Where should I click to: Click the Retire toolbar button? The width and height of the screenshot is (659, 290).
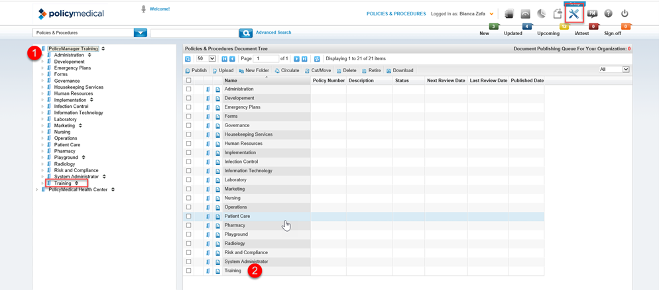tap(371, 70)
